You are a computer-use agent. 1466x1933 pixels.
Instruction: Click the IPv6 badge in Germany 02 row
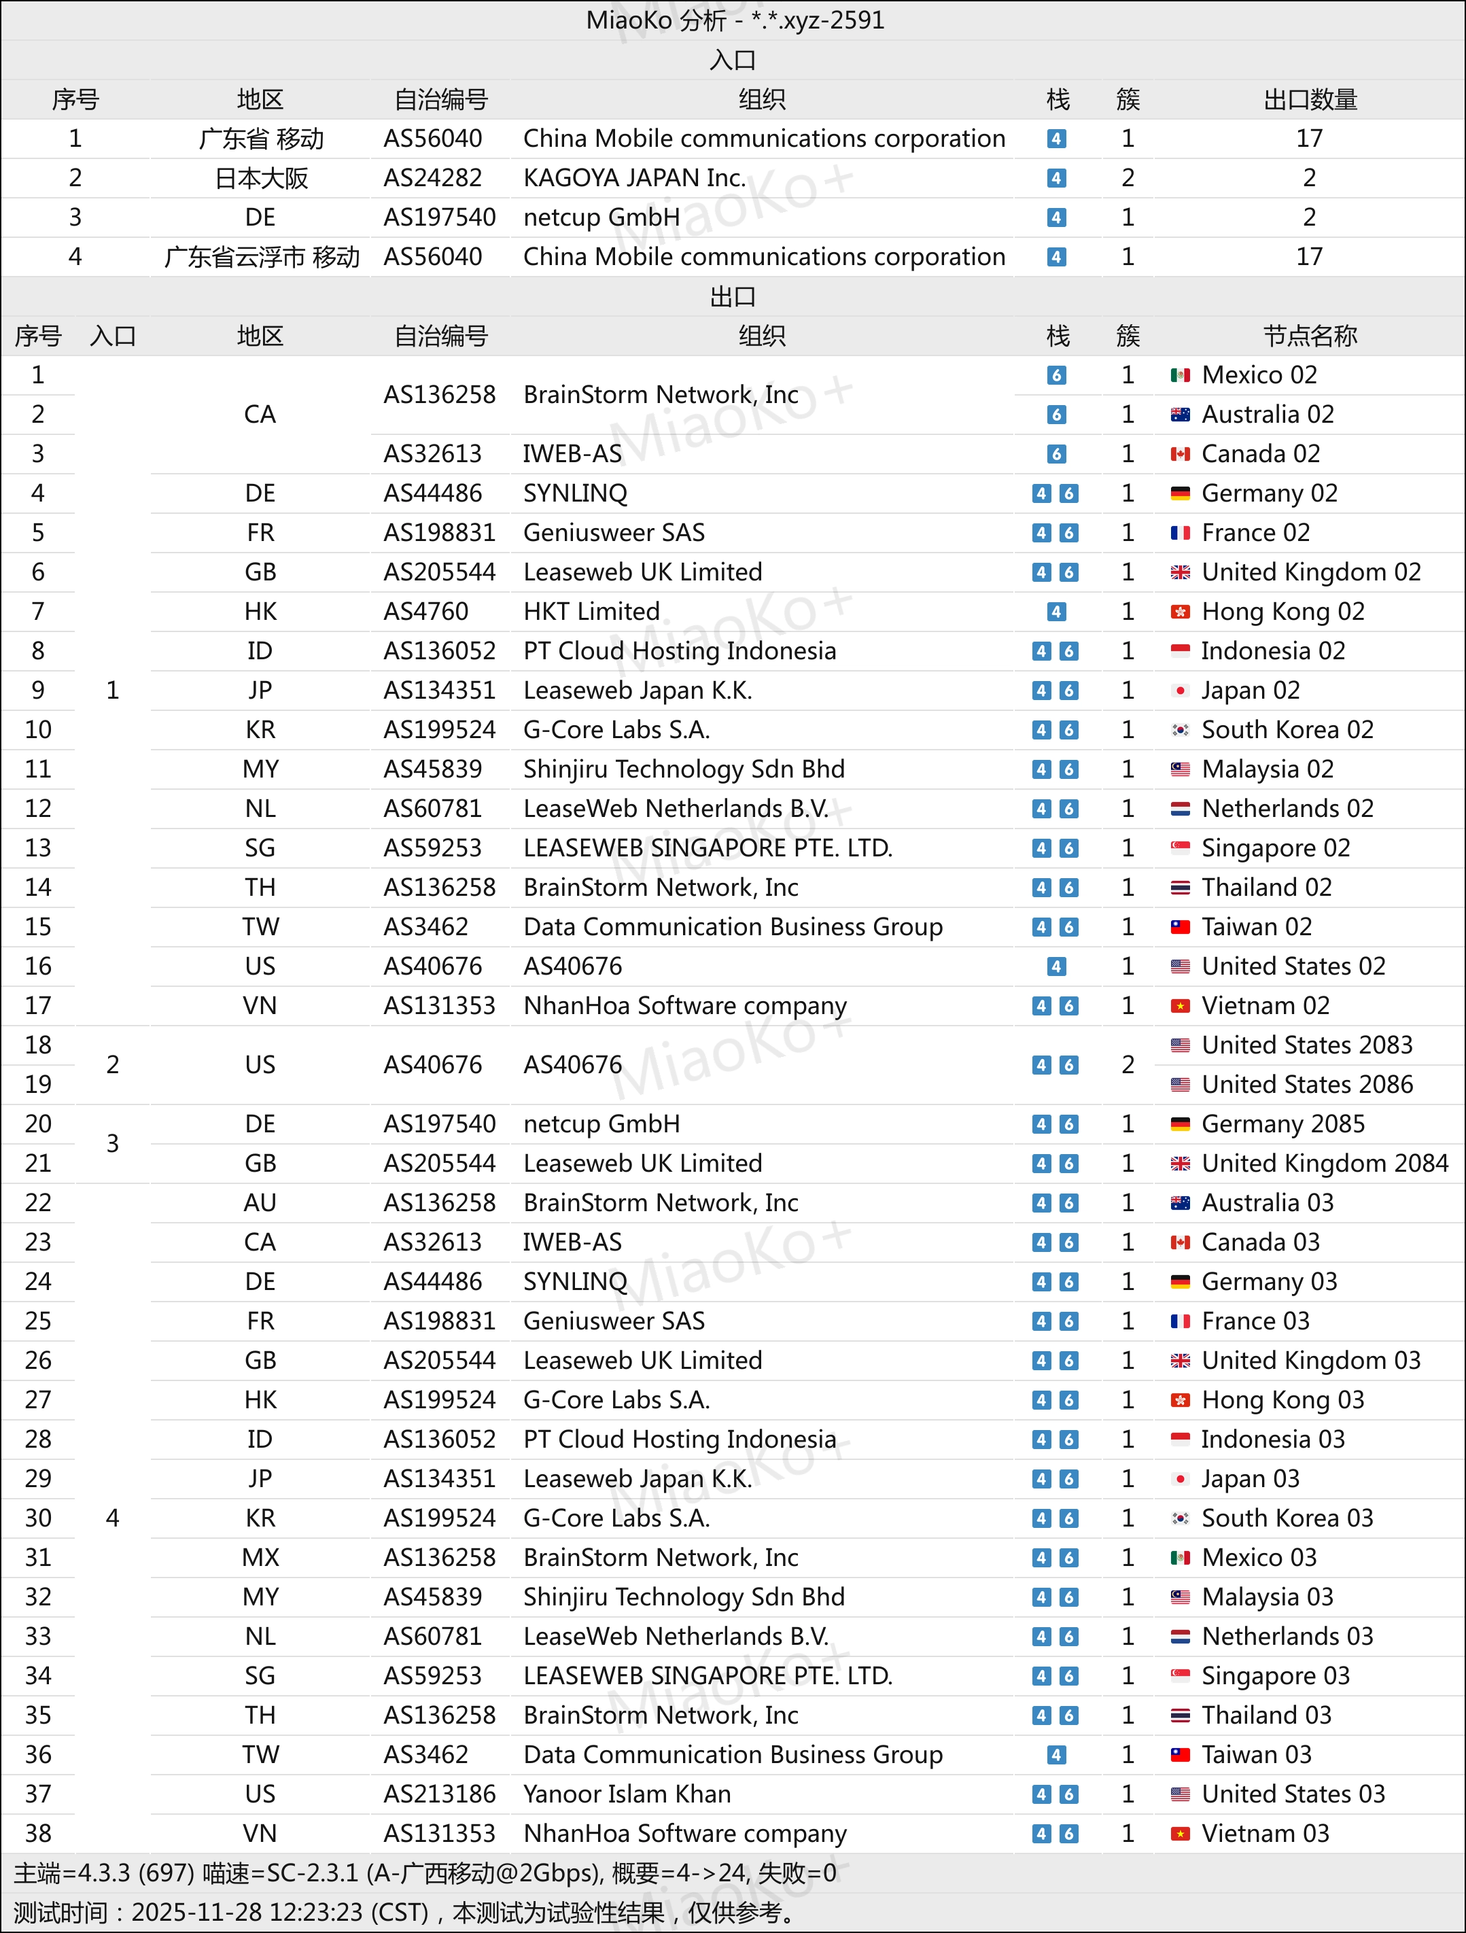coord(1069,493)
